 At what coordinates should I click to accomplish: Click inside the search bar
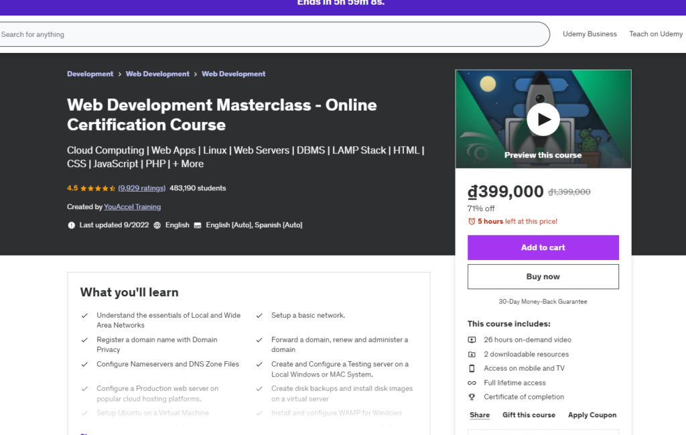tap(268, 34)
